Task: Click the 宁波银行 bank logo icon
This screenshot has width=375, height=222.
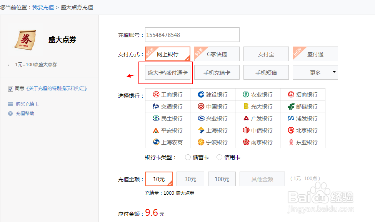Action: 201,142
